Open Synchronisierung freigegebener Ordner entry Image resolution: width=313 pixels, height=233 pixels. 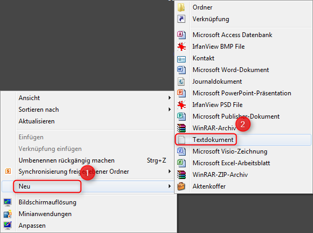coord(88,172)
